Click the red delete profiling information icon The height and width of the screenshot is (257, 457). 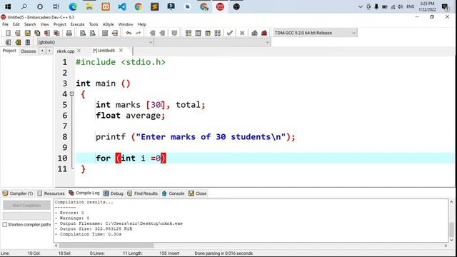click(264, 33)
